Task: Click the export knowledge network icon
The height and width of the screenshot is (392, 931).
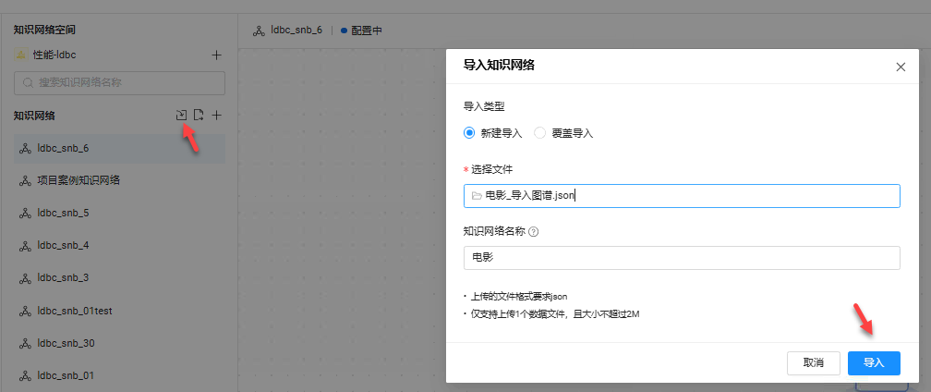Action: pyautogui.click(x=199, y=116)
